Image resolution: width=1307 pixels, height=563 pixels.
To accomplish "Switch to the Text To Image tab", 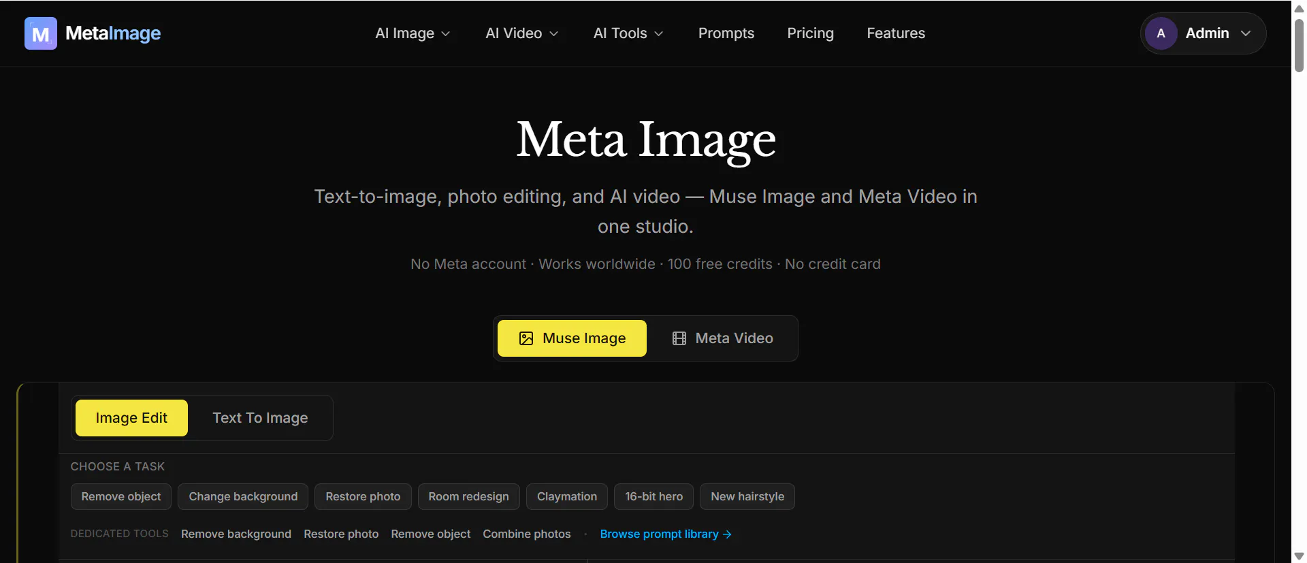I will coord(260,418).
